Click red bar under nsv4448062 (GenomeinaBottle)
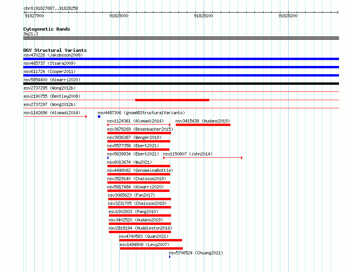This screenshot has height=272, width=350. point(139,174)
